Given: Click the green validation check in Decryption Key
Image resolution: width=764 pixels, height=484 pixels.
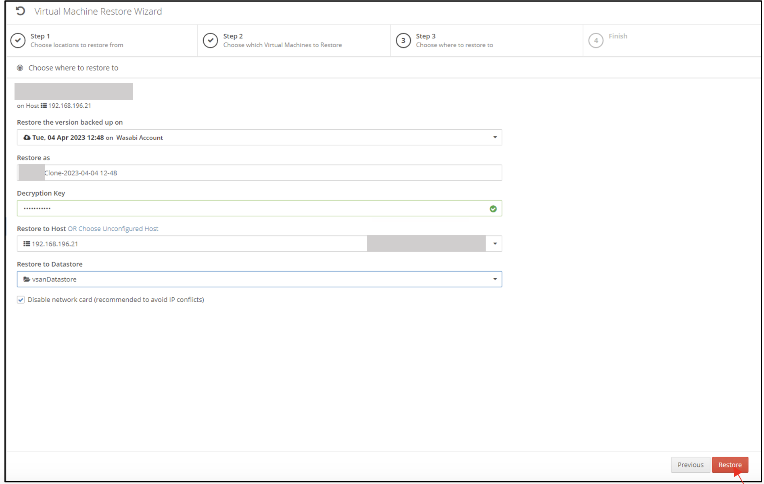Looking at the screenshot, I should (493, 209).
